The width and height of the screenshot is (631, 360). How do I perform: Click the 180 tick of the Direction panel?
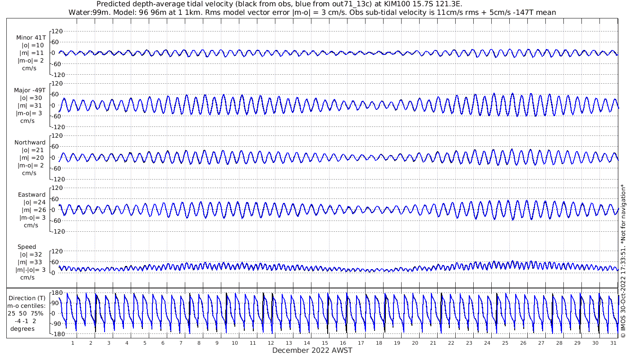(56, 293)
